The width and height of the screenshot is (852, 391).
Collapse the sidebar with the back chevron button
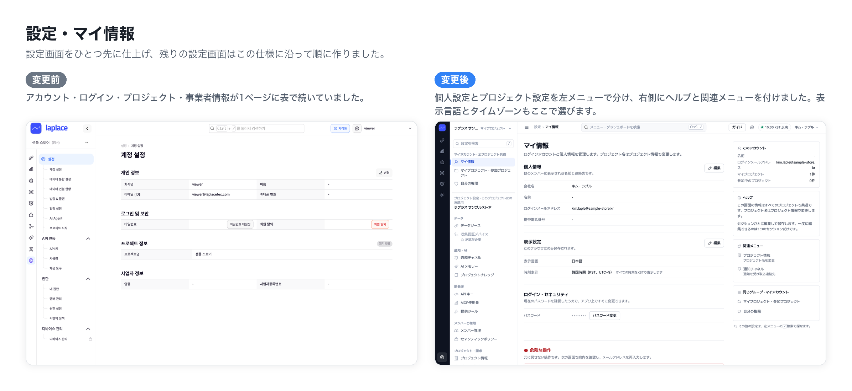pos(87,129)
